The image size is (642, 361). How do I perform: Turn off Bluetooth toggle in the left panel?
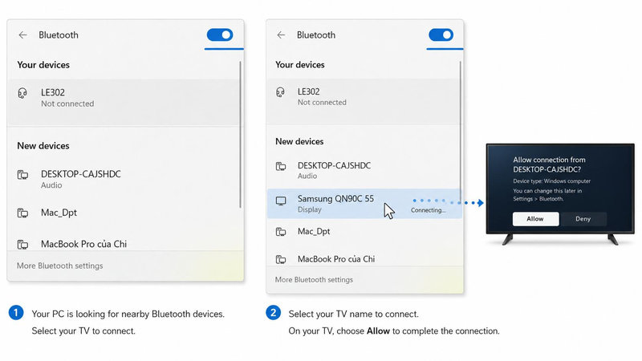(x=220, y=34)
